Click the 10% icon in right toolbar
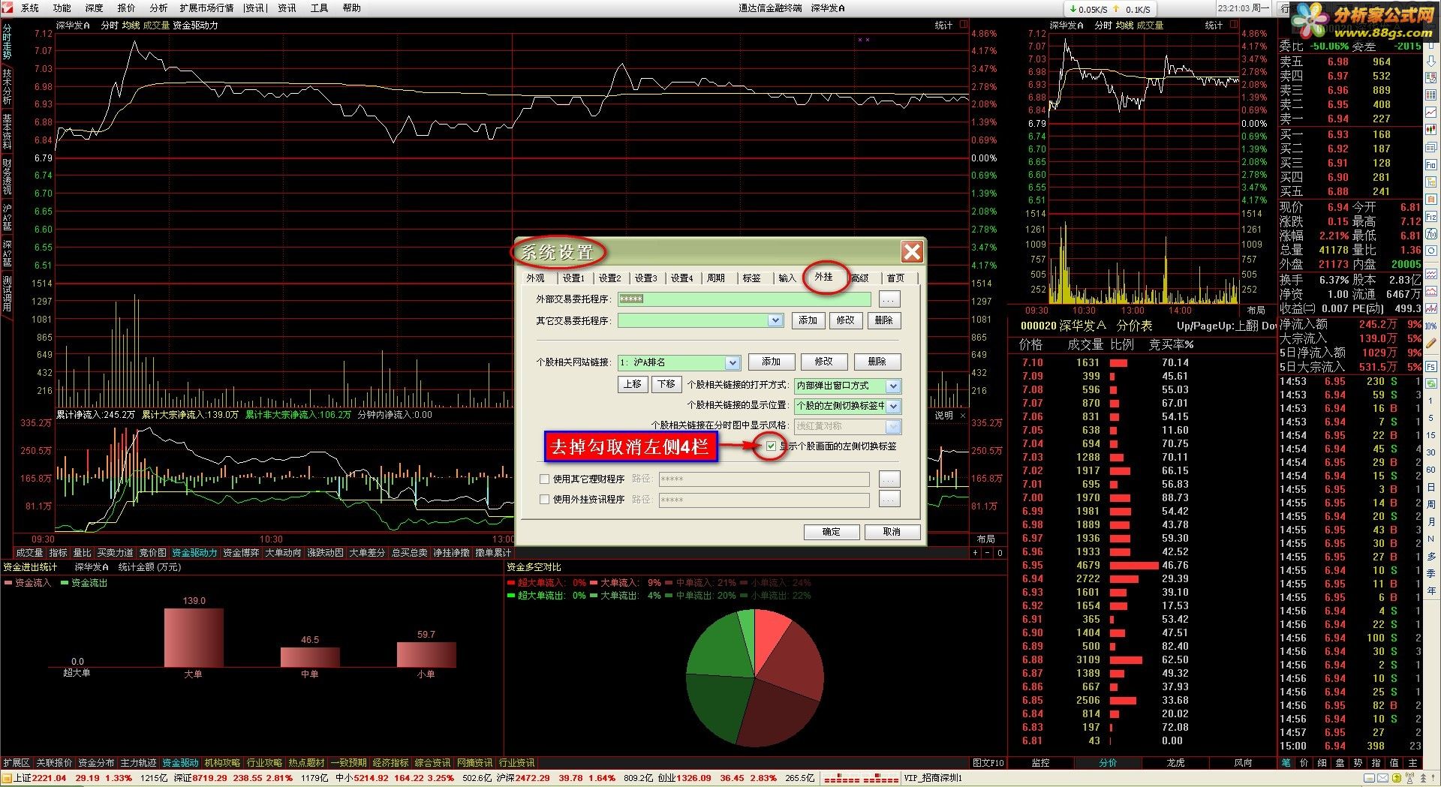 coord(1431,326)
